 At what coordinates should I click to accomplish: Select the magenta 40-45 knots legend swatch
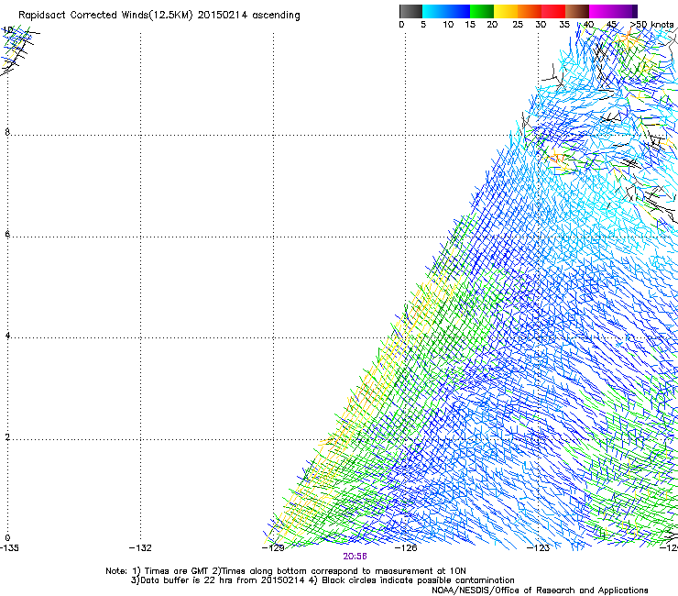601,11
